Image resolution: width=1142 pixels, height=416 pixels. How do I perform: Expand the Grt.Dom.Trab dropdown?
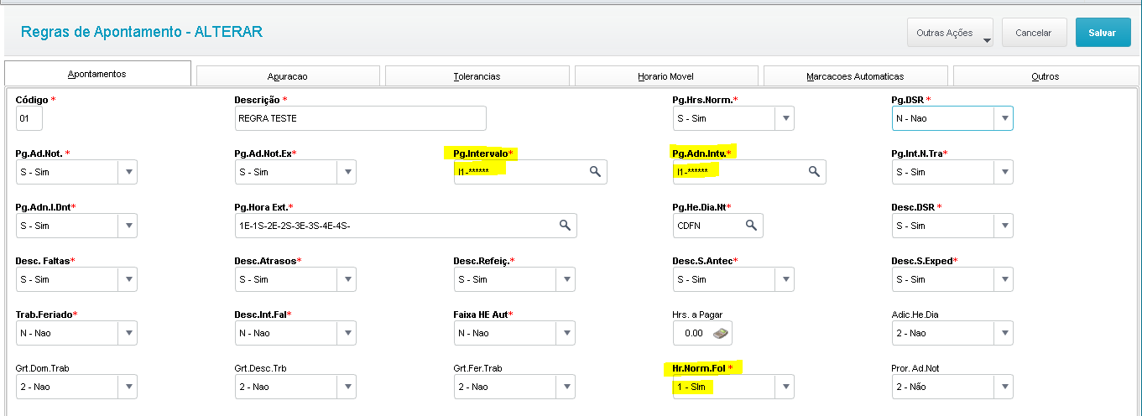pyautogui.click(x=128, y=387)
